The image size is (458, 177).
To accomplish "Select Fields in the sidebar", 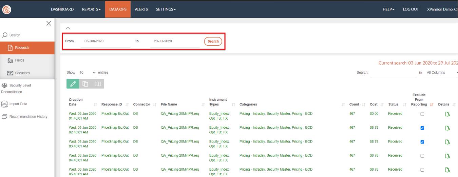I will (19, 60).
